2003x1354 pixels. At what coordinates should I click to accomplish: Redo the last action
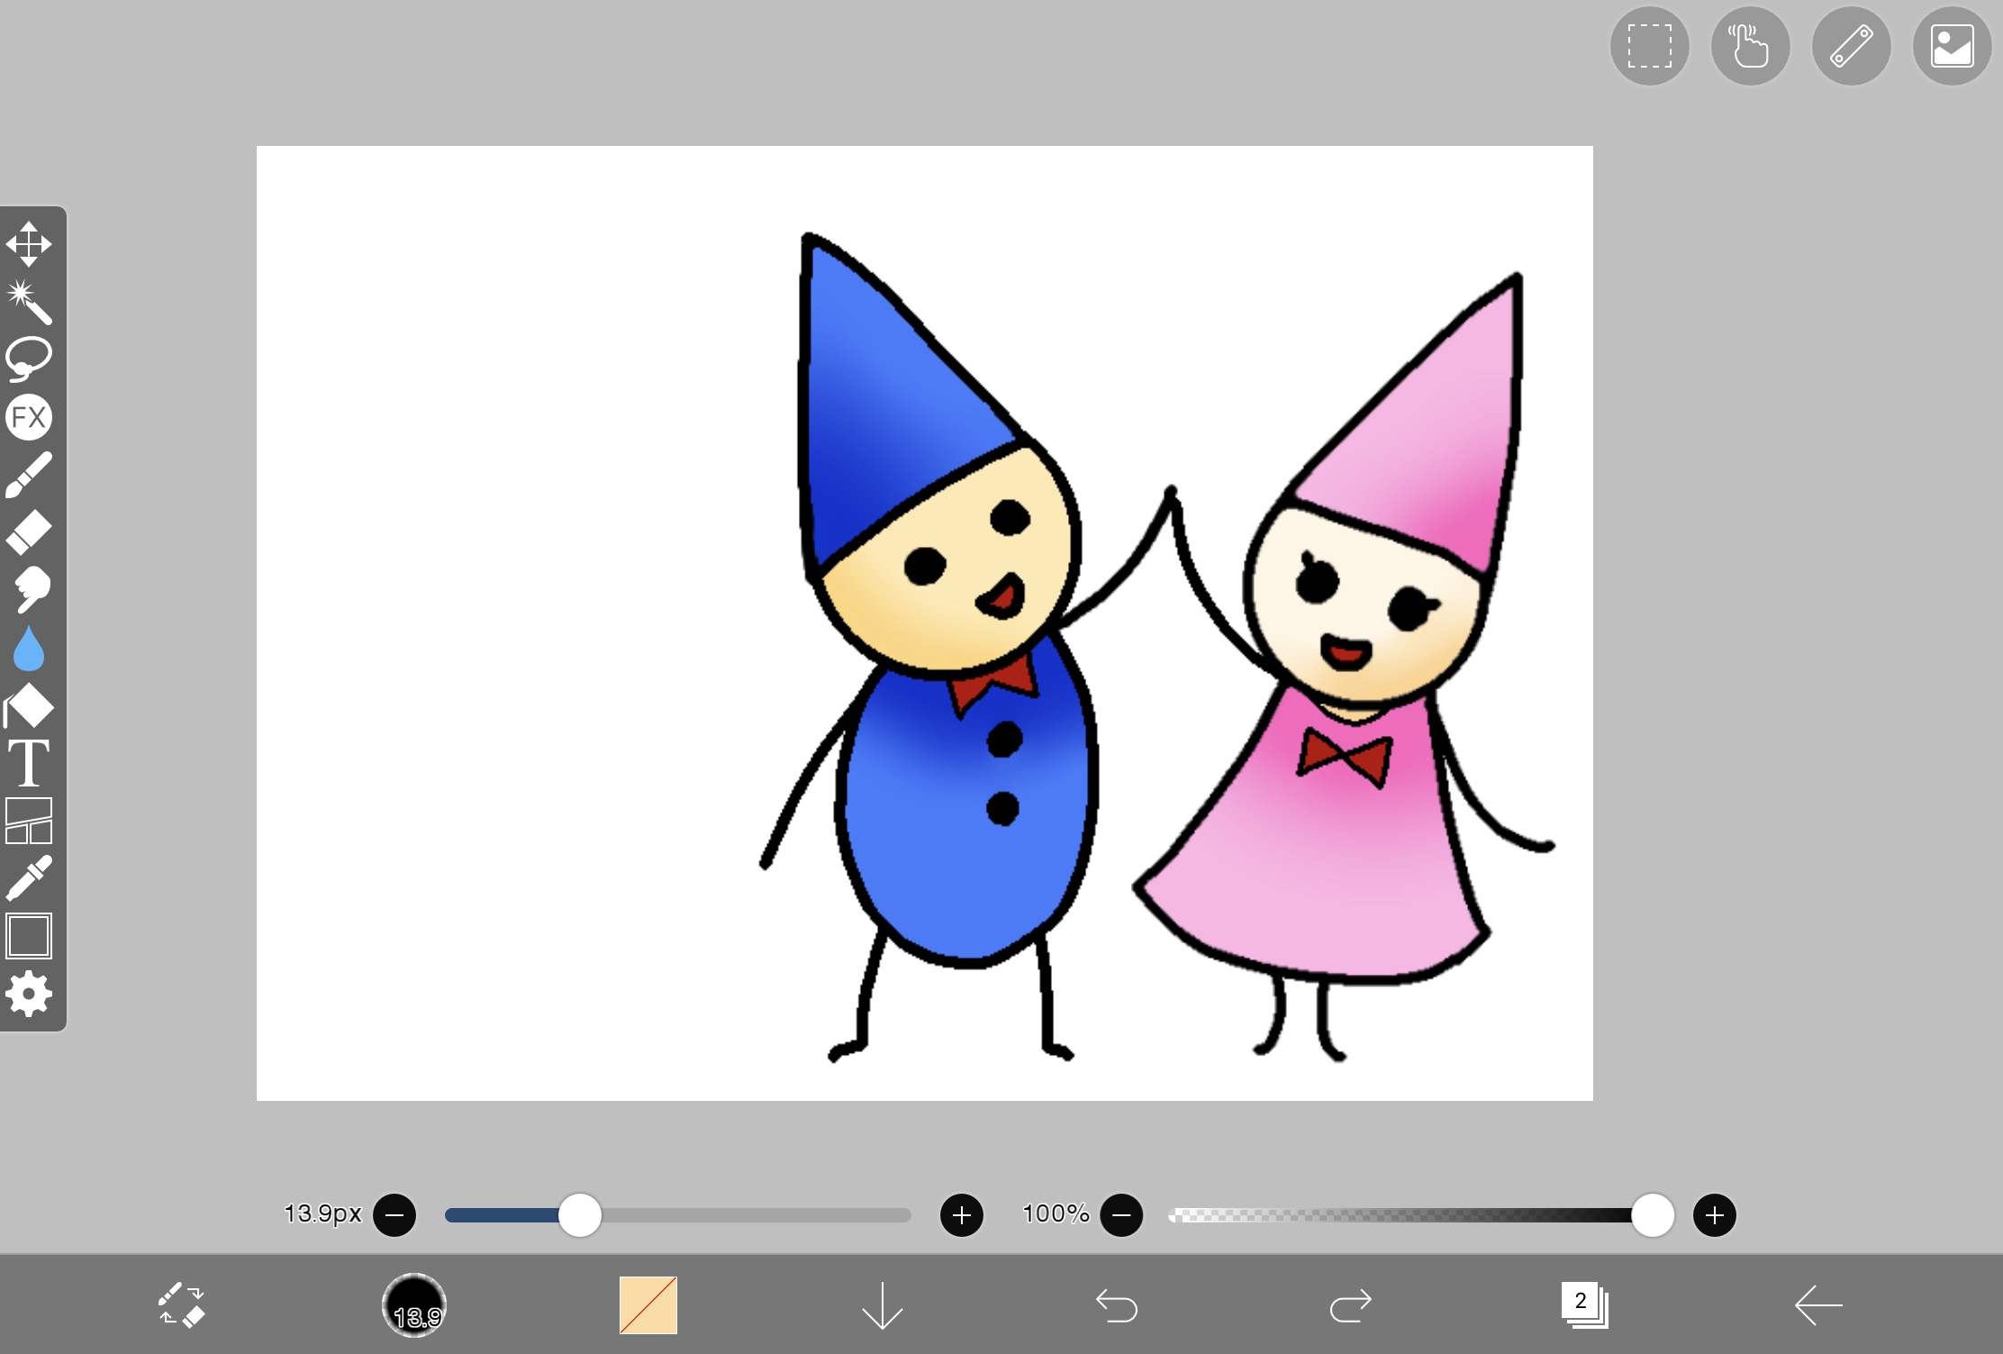click(1350, 1305)
